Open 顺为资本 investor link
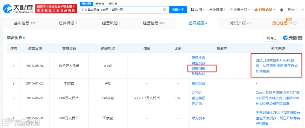Screen dimensions: 305x128 (x=199, y=118)
